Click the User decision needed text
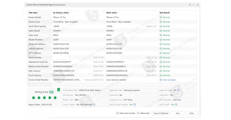231x120 pixels. tap(116, 80)
